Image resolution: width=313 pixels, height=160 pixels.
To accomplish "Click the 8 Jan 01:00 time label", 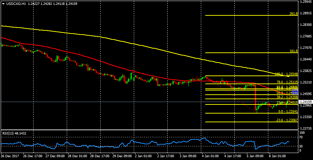I will [x=277, y=156].
